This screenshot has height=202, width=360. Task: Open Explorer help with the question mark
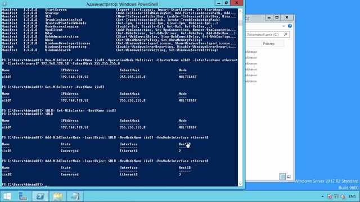tap(290, 26)
